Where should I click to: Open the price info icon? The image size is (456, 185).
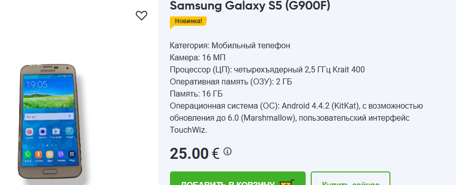click(x=227, y=151)
